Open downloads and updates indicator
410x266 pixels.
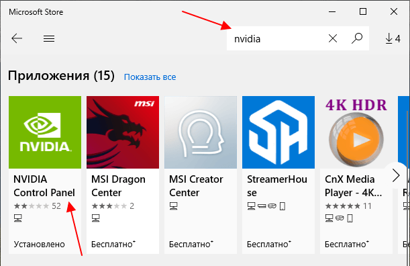tap(393, 39)
